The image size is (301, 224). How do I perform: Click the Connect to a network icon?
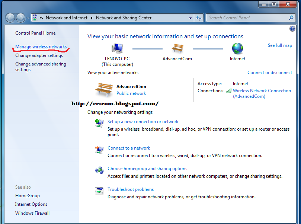(99, 149)
